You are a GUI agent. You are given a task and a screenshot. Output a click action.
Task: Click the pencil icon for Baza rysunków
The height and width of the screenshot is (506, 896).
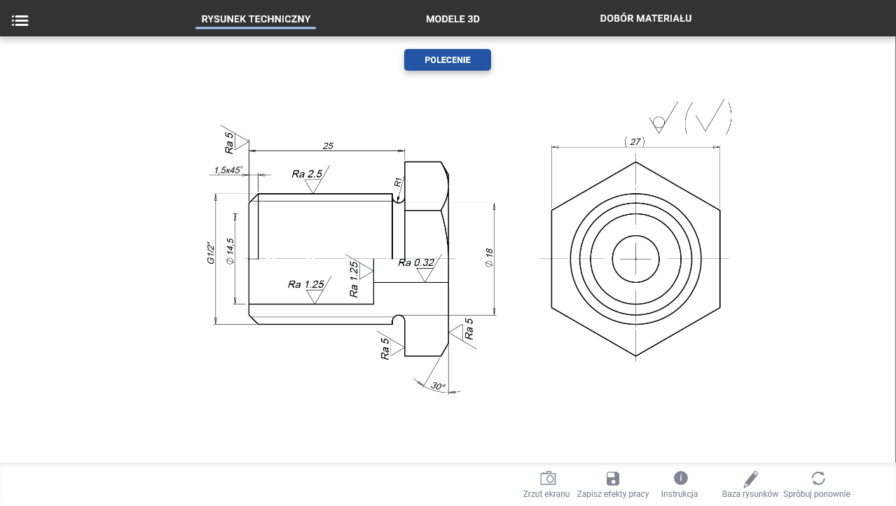click(x=750, y=479)
